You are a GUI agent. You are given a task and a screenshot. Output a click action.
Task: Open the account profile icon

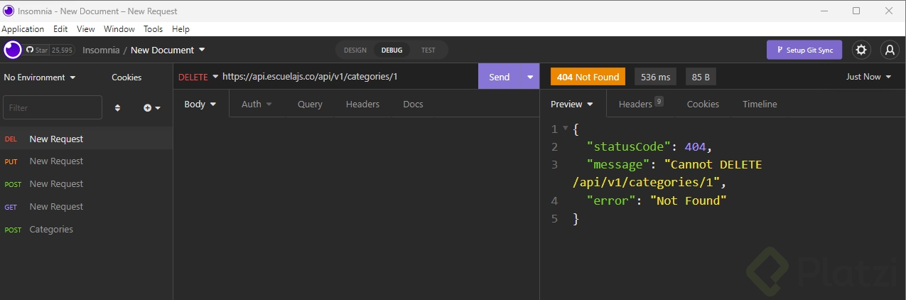tap(889, 50)
